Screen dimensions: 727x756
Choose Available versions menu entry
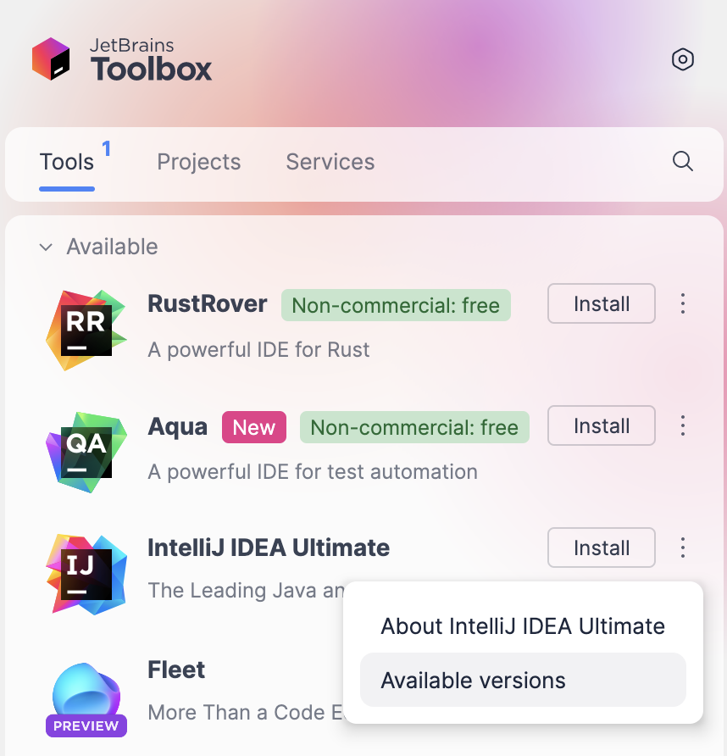tap(523, 680)
